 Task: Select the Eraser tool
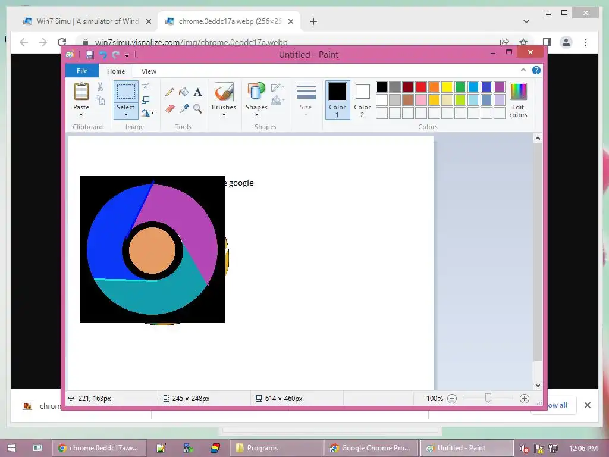click(169, 108)
